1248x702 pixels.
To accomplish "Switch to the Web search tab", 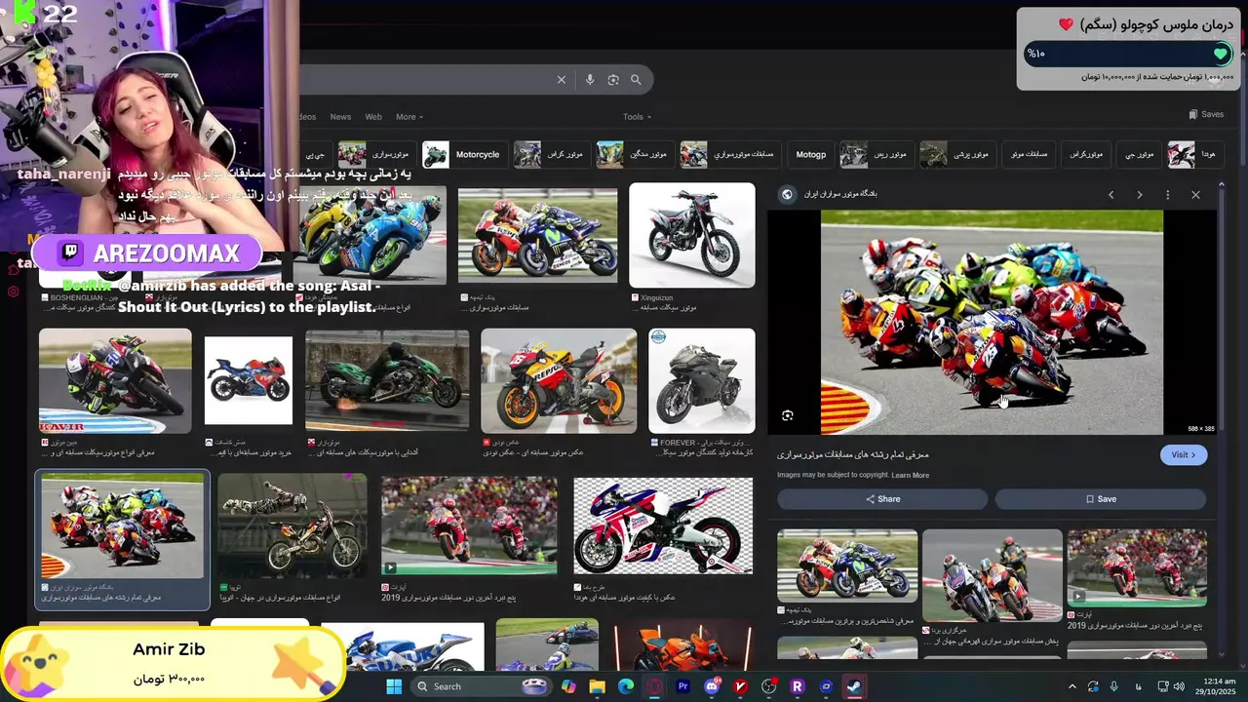I will click(x=373, y=117).
